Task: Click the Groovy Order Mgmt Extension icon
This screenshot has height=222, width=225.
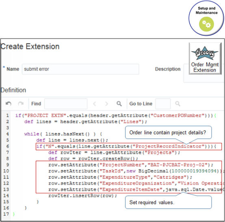Action: point(205,58)
